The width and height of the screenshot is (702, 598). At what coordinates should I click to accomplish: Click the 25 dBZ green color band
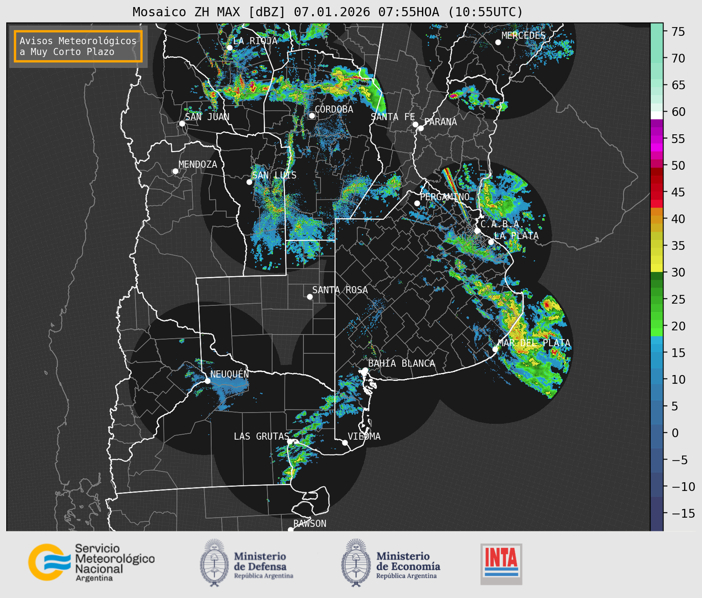[x=657, y=299]
